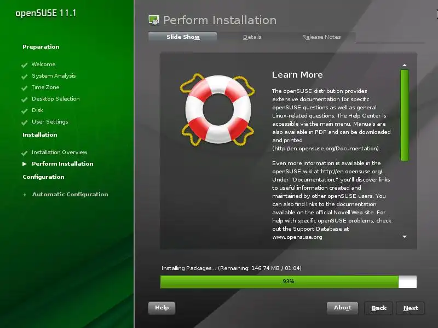Viewport: 438px width, 328px height.
Task: Click the green slide show scrollbar thumb
Action: point(405,115)
